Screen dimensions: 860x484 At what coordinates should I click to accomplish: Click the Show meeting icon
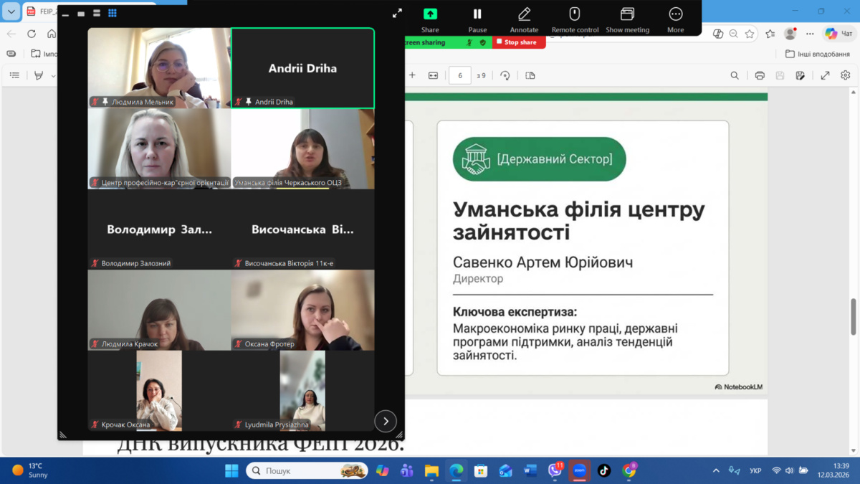pyautogui.click(x=627, y=14)
